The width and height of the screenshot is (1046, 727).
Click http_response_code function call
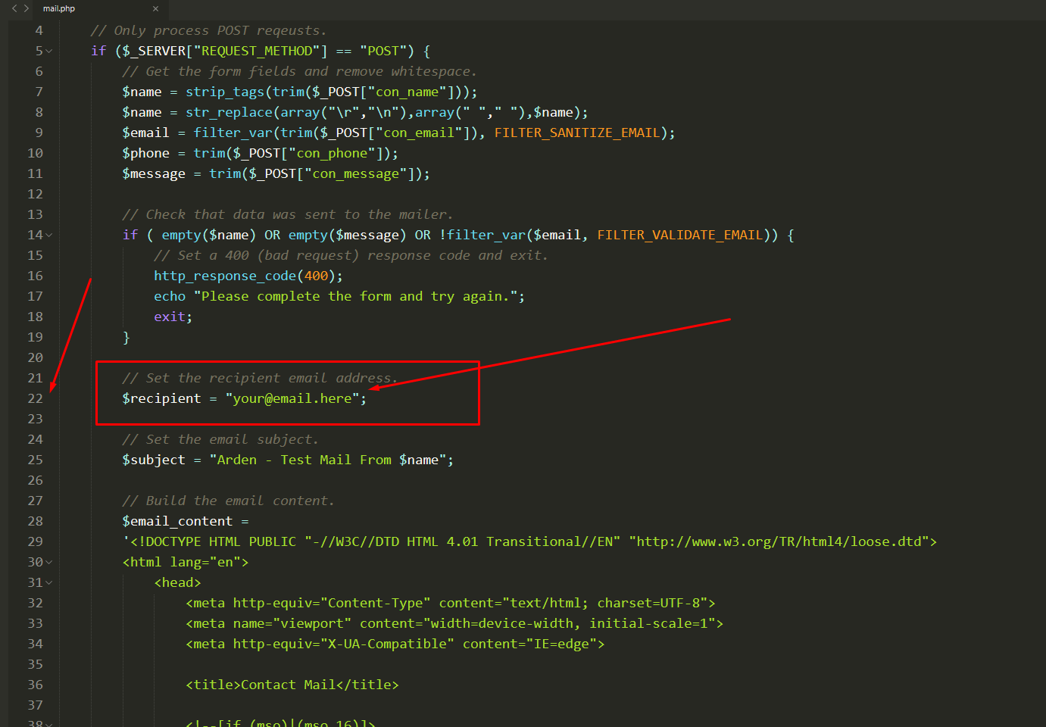[x=225, y=276]
